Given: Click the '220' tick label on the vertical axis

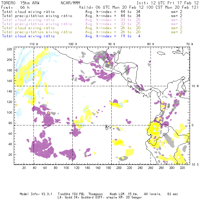Looking at the screenshot, I should tap(9, 49).
